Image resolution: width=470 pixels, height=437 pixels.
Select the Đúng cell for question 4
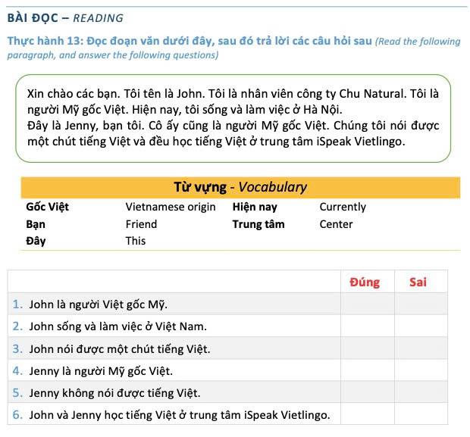(367, 370)
